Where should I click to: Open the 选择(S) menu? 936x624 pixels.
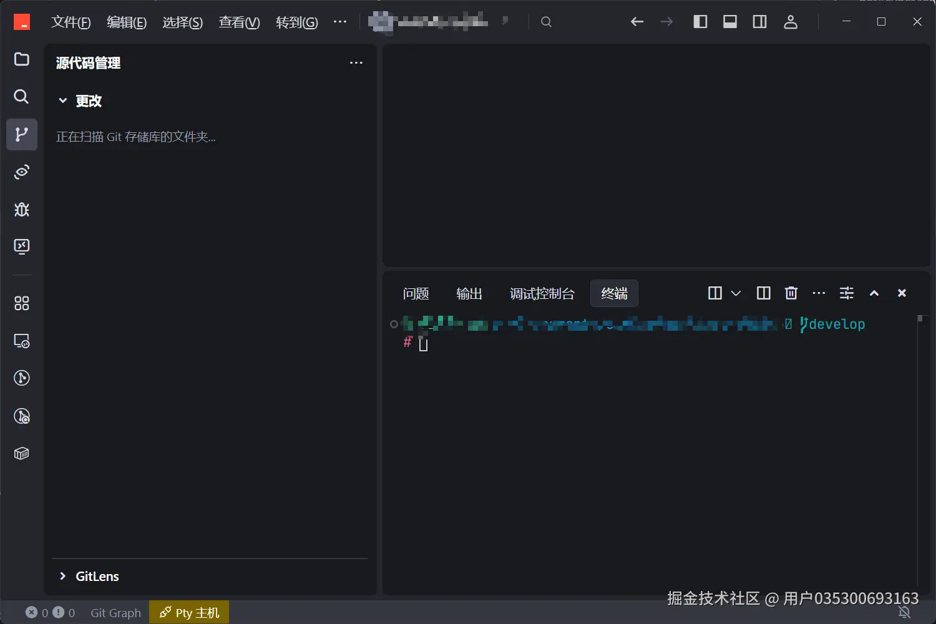click(183, 22)
